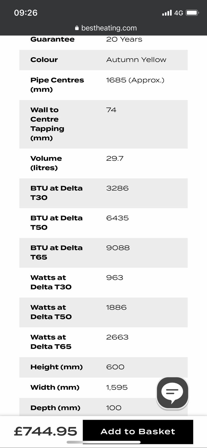Tap the Guarantee value 20 Years
This screenshot has height=448, width=207.
(124, 39)
